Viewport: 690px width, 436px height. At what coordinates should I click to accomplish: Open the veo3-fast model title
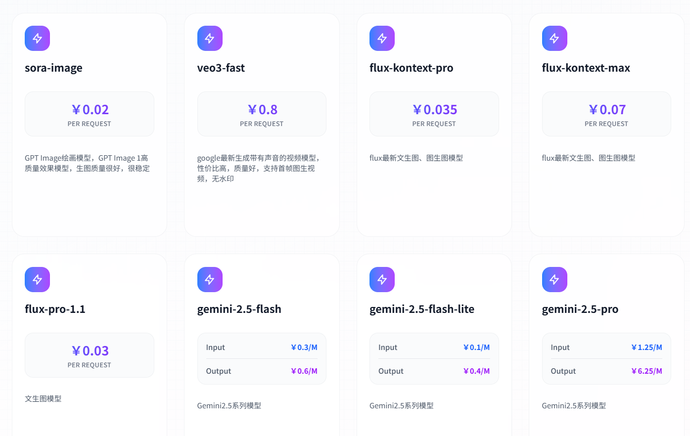(x=221, y=68)
